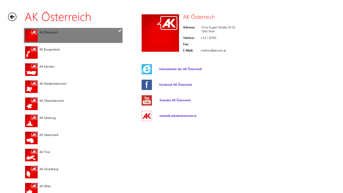Image resolution: width=343 pixels, height=193 pixels.
Task: Select the AK Tirol label
Action: click(x=45, y=152)
